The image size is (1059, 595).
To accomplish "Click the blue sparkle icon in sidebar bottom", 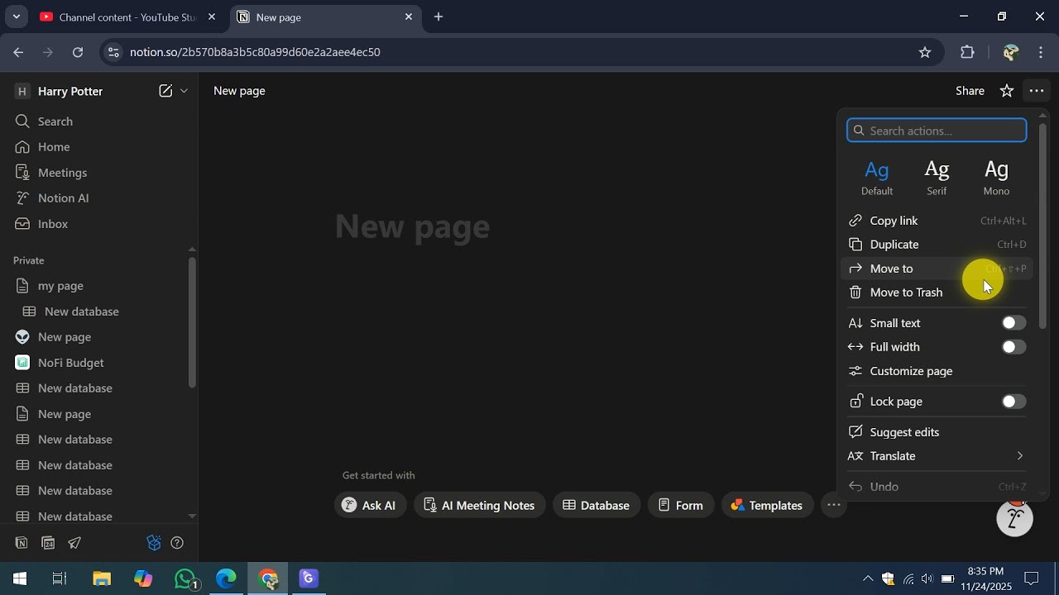I will coord(153,543).
